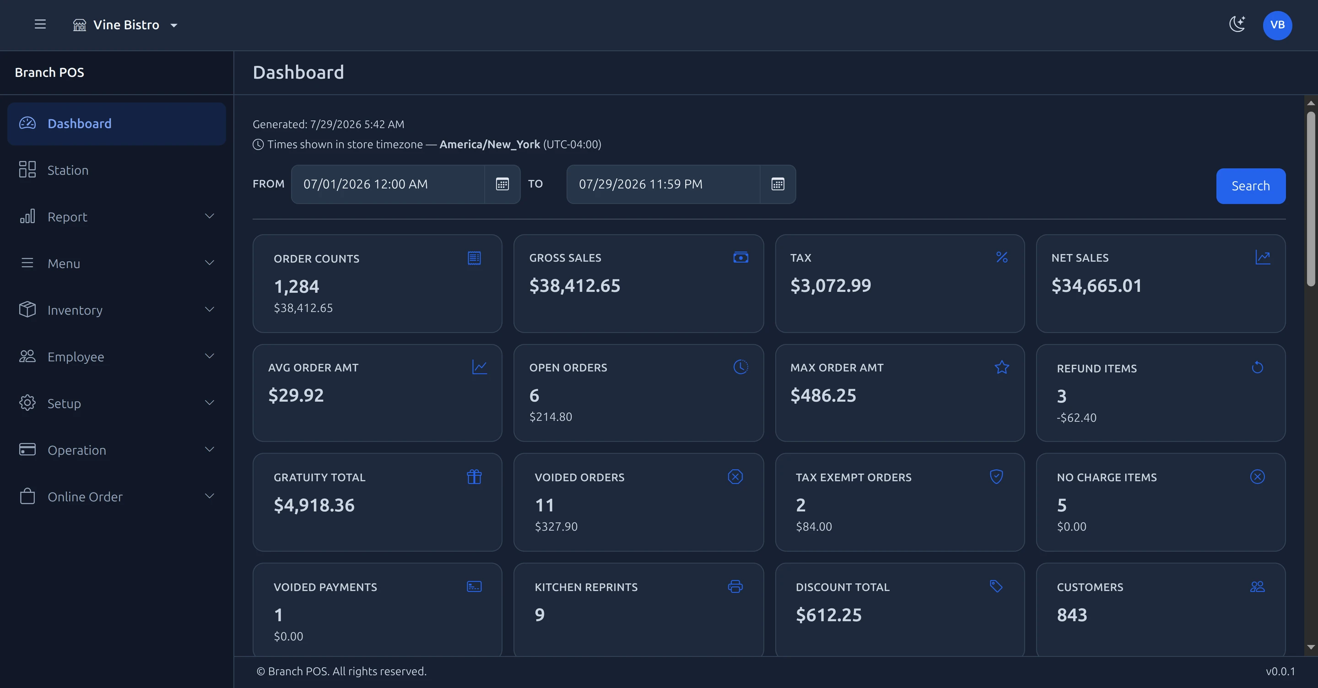Click the Branch POS sidebar title
The image size is (1318, 688).
[49, 73]
